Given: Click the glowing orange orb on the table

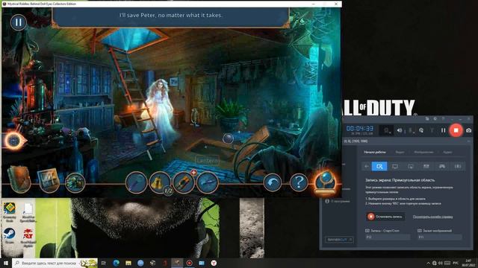Looking at the screenshot, I should click(13, 141).
